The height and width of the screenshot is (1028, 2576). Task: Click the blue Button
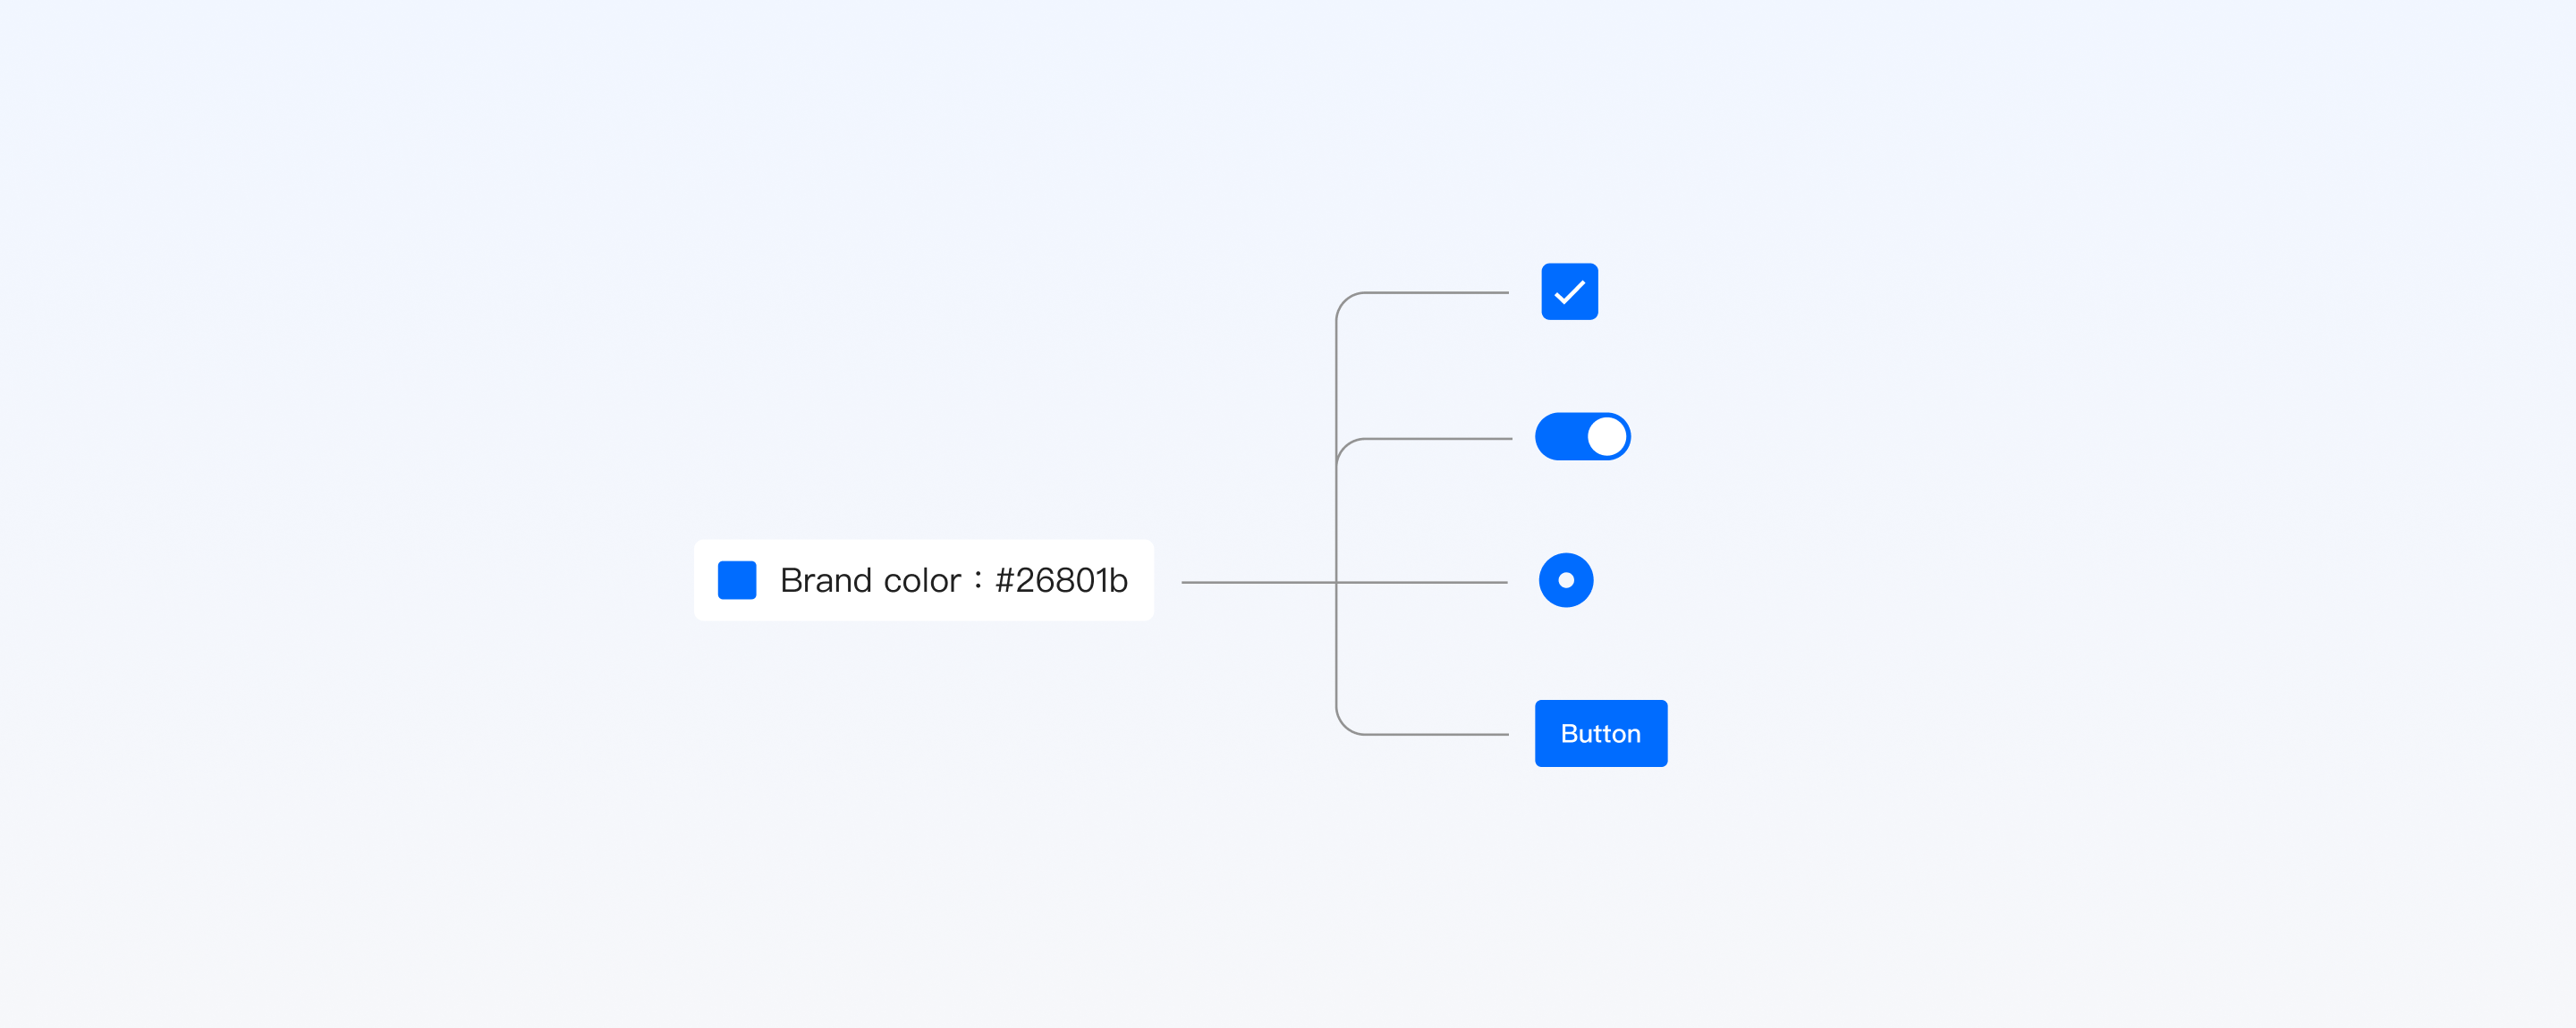click(1601, 733)
